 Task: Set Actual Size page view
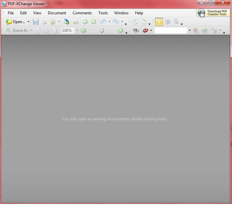(38, 31)
